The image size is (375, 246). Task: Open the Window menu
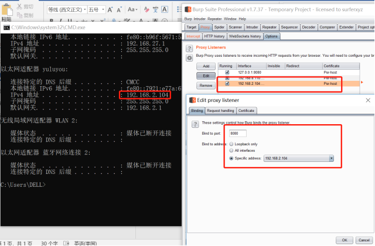pyautogui.click(x=230, y=19)
